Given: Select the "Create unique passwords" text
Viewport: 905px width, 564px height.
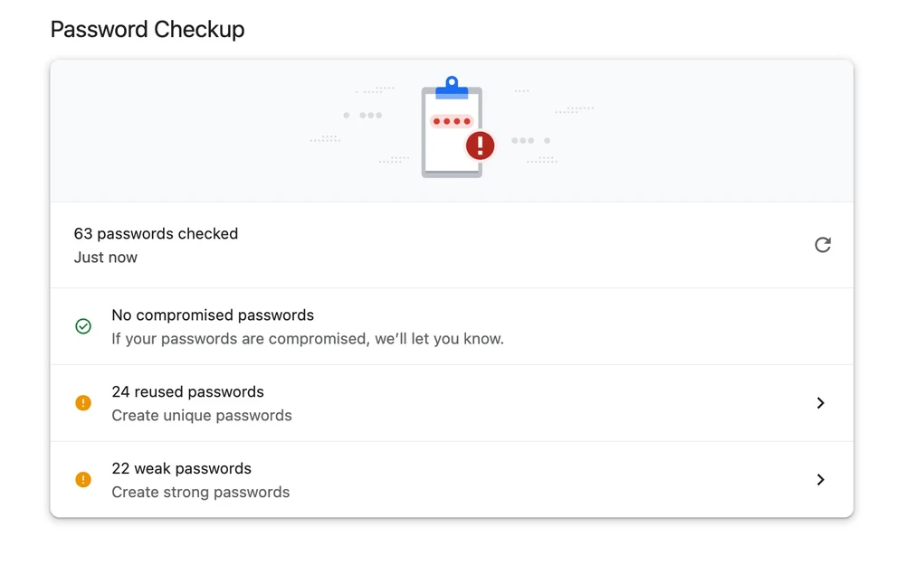Looking at the screenshot, I should coord(202,416).
